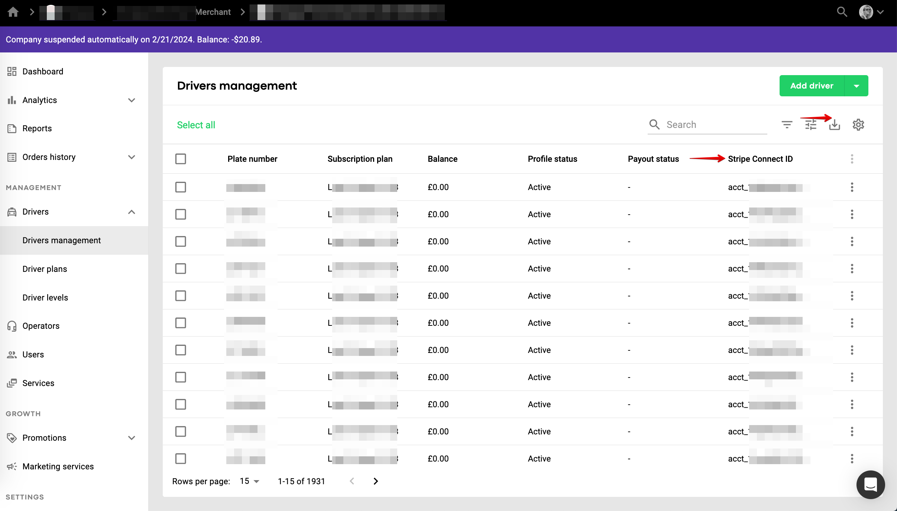This screenshot has height=511, width=897.
Task: Expand the Analytics sidebar section
Action: tap(131, 100)
